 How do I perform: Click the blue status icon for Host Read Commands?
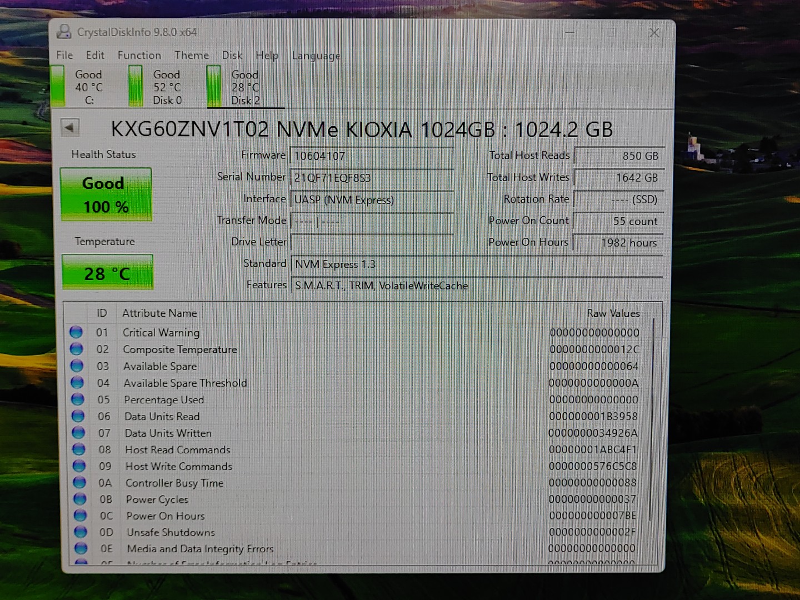coord(79,449)
